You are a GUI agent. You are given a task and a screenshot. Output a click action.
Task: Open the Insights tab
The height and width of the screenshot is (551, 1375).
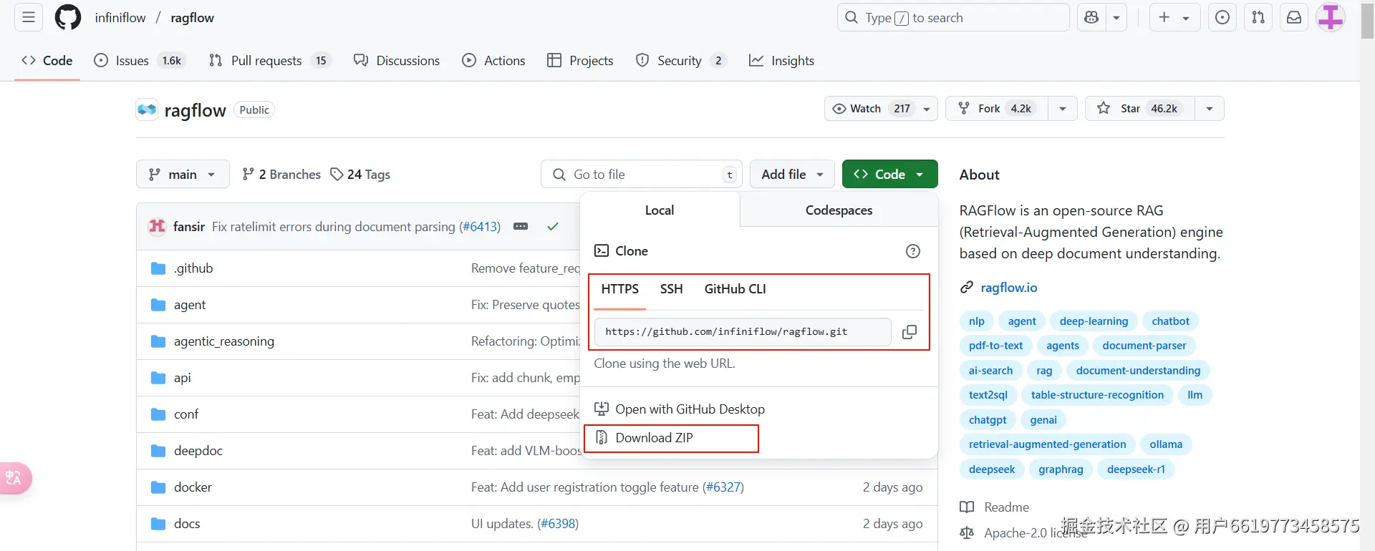781,61
